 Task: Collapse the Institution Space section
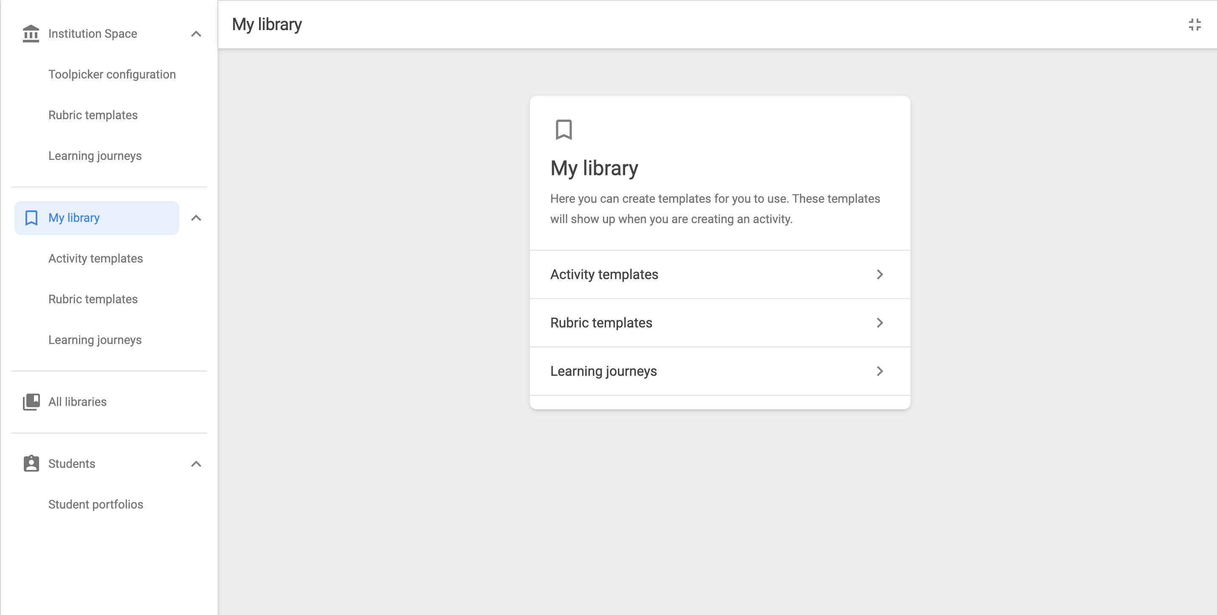[x=196, y=34]
